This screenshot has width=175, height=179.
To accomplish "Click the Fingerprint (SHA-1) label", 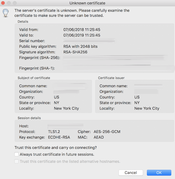I will [x=37, y=68].
